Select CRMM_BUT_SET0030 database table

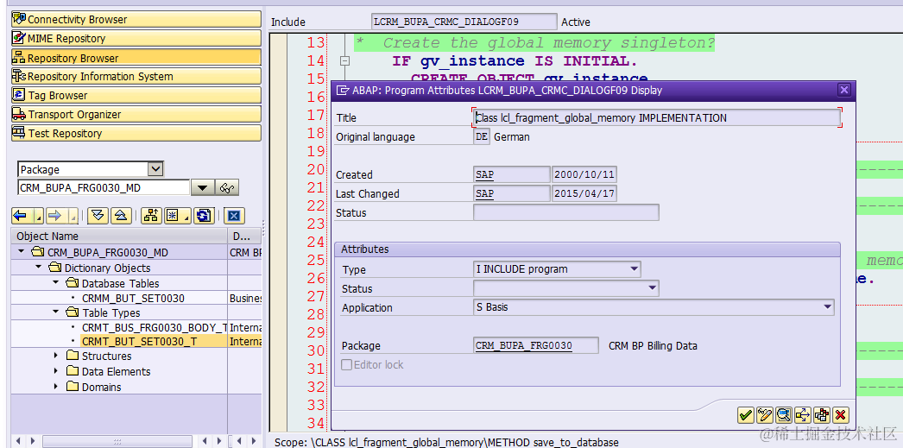tap(133, 299)
